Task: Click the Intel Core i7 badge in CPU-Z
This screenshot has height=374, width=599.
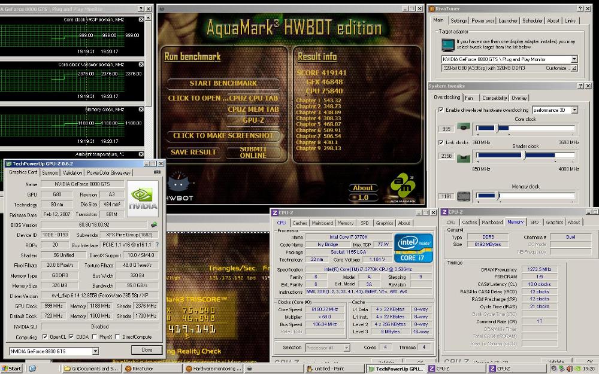Action: [413, 248]
